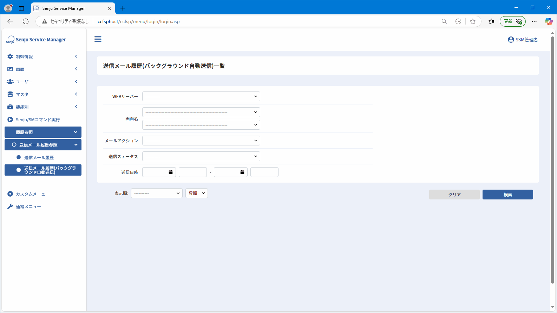This screenshot has width=557, height=313.
Task: Change the 昇順 sort order dropdown
Action: (197, 193)
